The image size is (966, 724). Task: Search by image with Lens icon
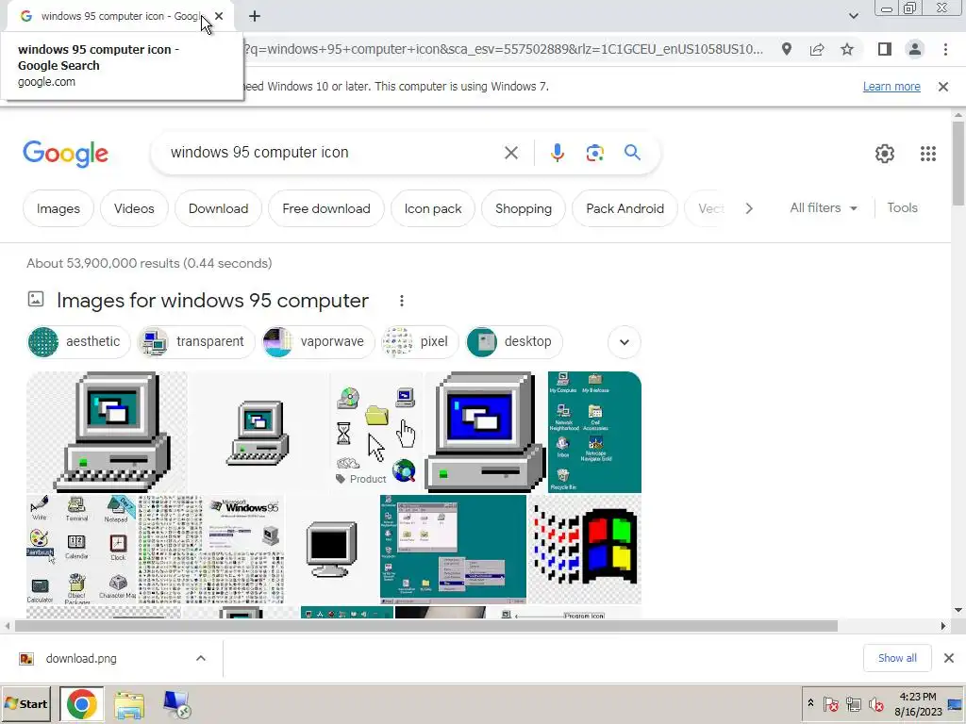[x=594, y=152]
